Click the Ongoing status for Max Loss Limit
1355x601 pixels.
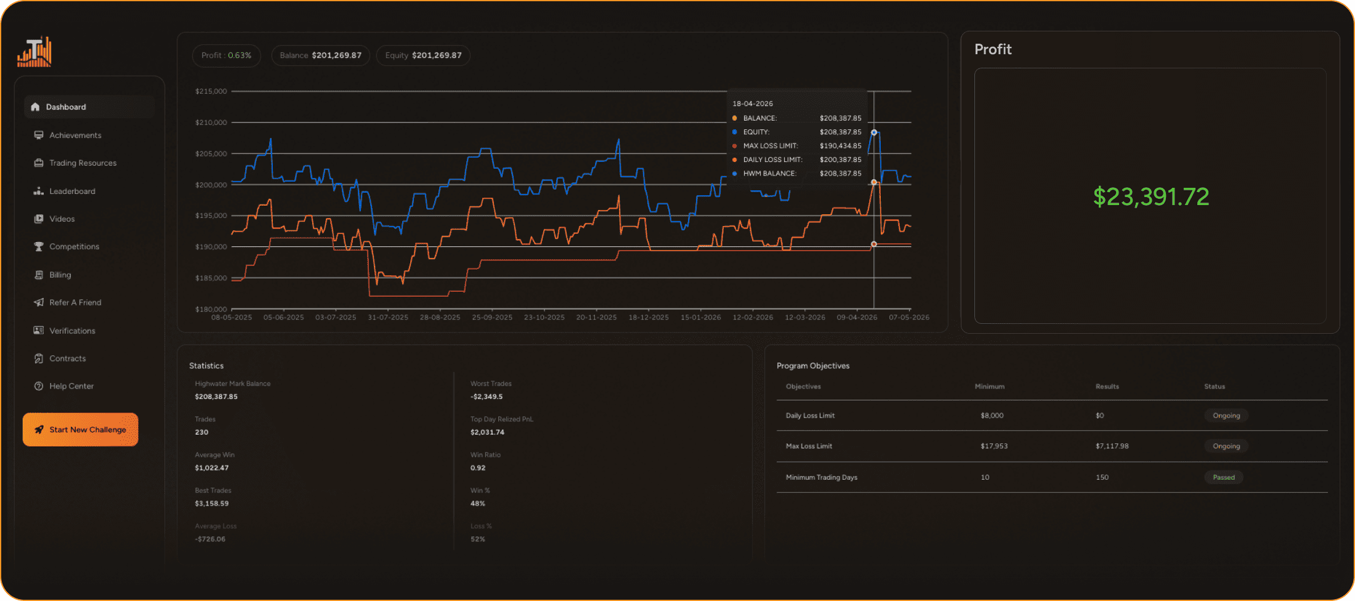click(1226, 446)
